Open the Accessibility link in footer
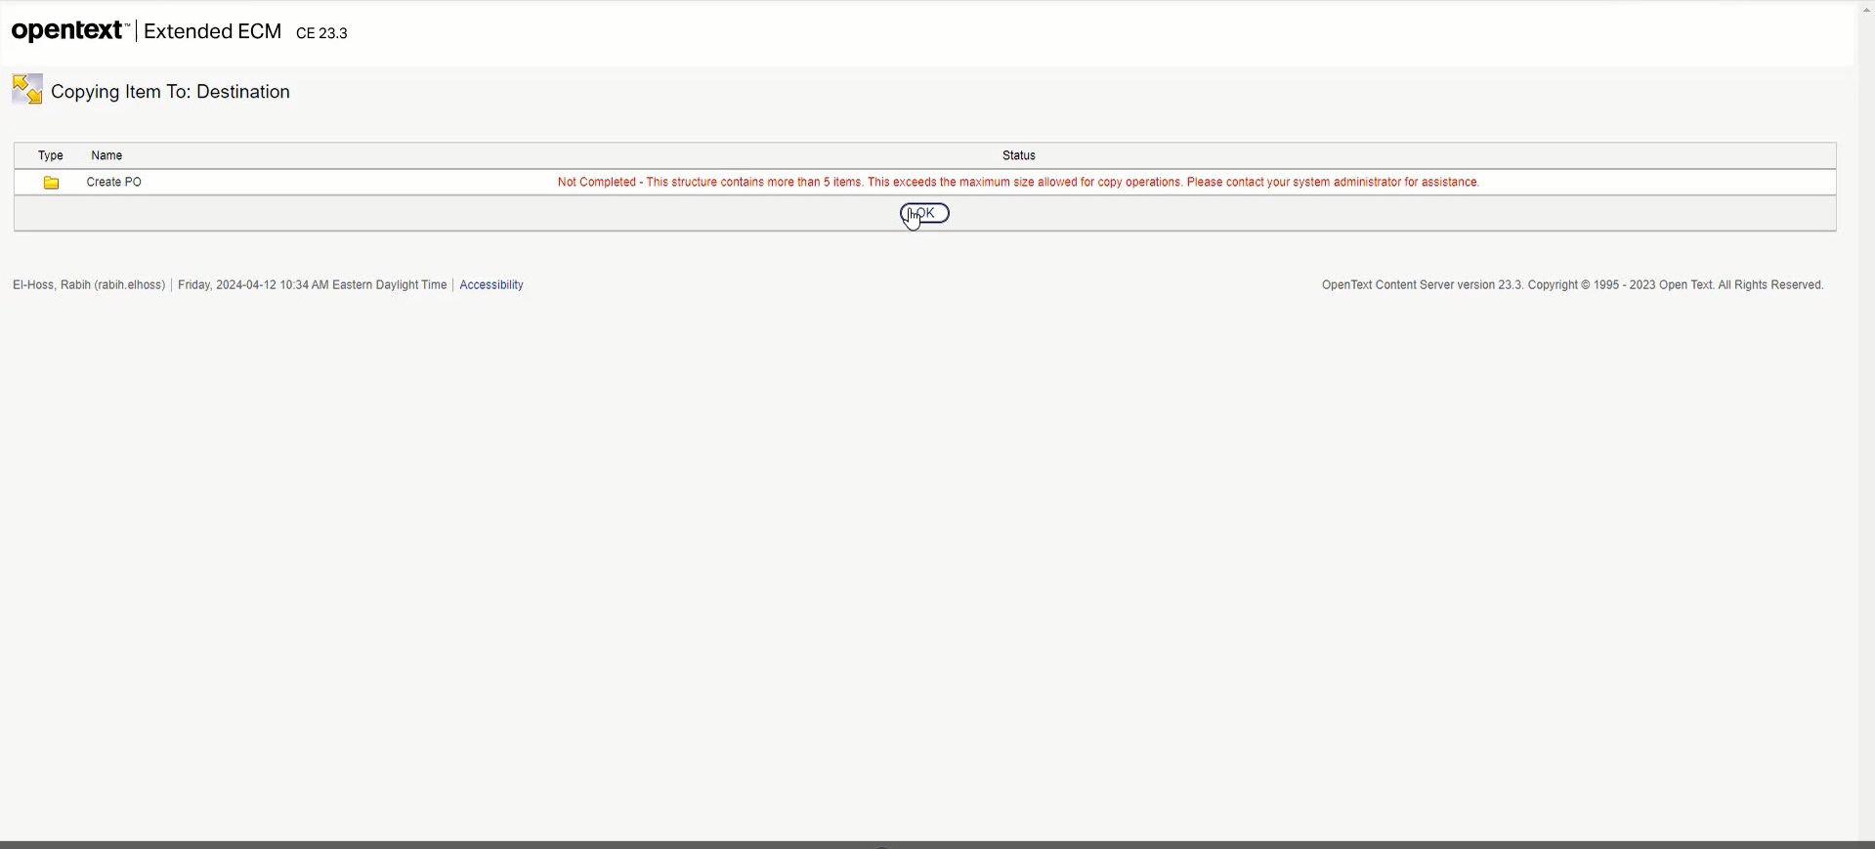1875x849 pixels. point(491,285)
